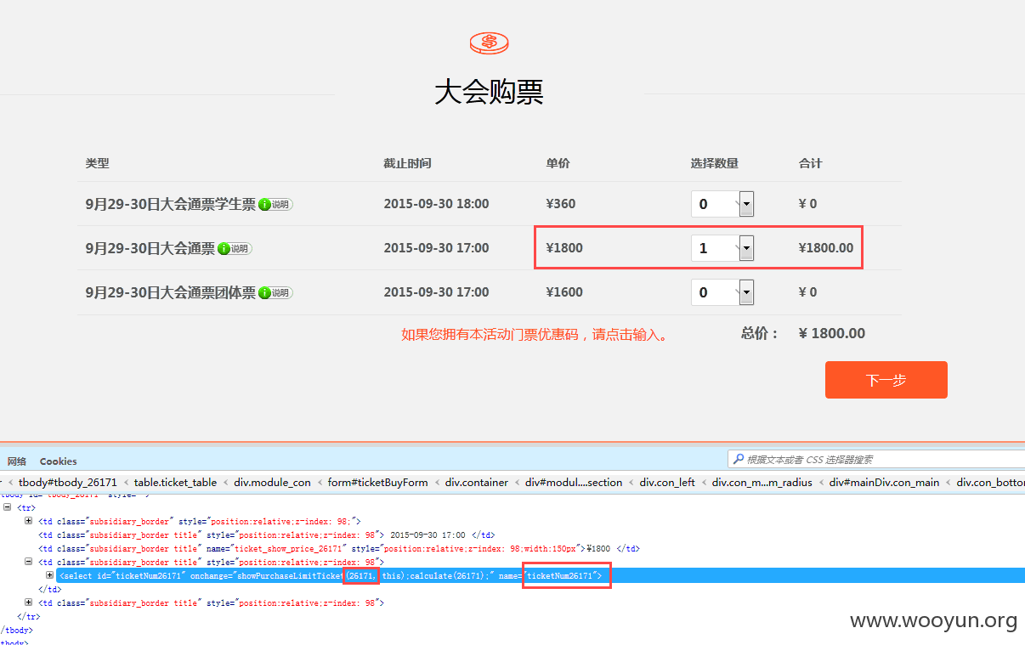Expand the select ticketNum26171 node
Viewport: 1025px width, 645px height.
tap(49, 575)
